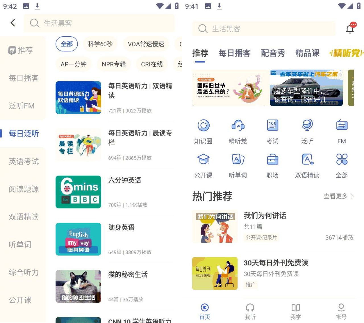Select 英语考试 in the left sidebar
This screenshot has height=323, width=364.
(x=24, y=161)
